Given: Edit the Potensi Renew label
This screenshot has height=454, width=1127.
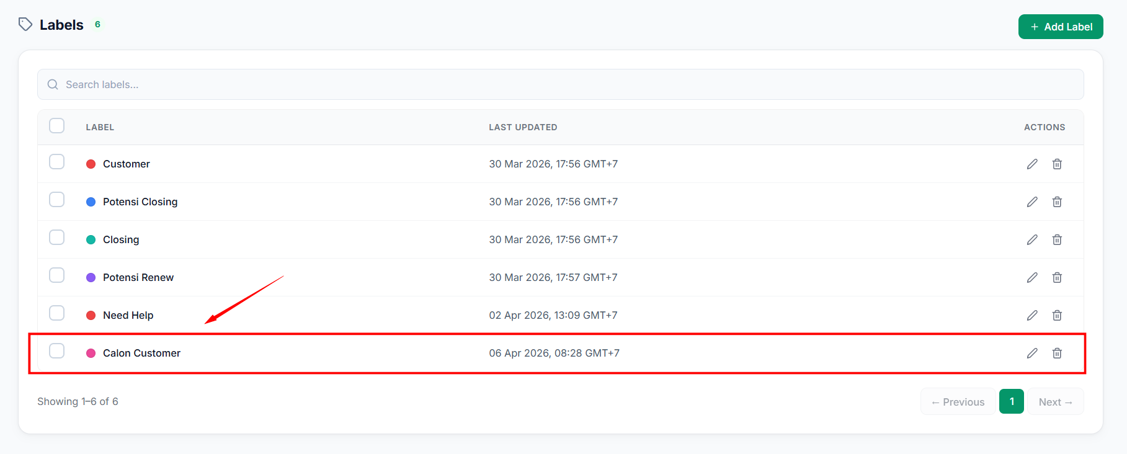Looking at the screenshot, I should click(1032, 277).
